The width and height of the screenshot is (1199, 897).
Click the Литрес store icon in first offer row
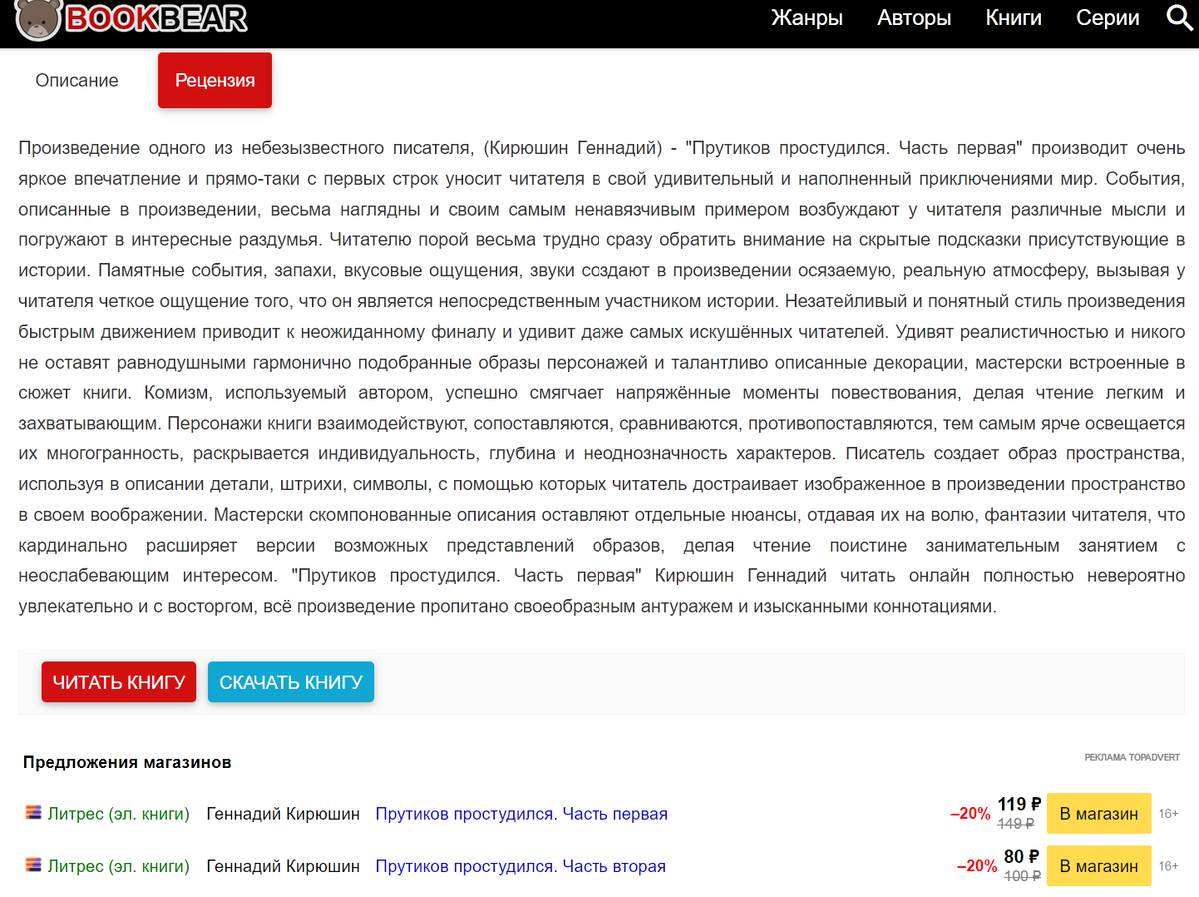[33, 813]
